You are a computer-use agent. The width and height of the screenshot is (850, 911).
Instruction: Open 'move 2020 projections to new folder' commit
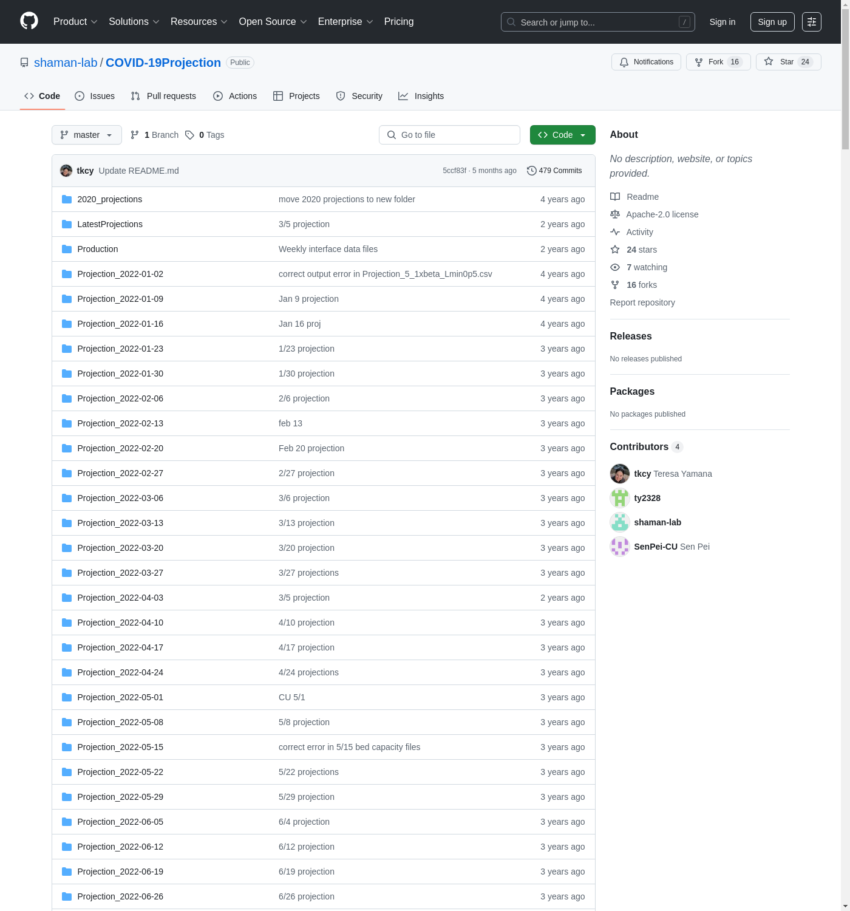(x=347, y=199)
